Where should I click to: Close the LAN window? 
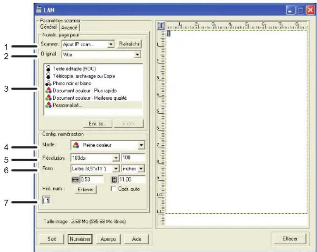click(x=310, y=10)
